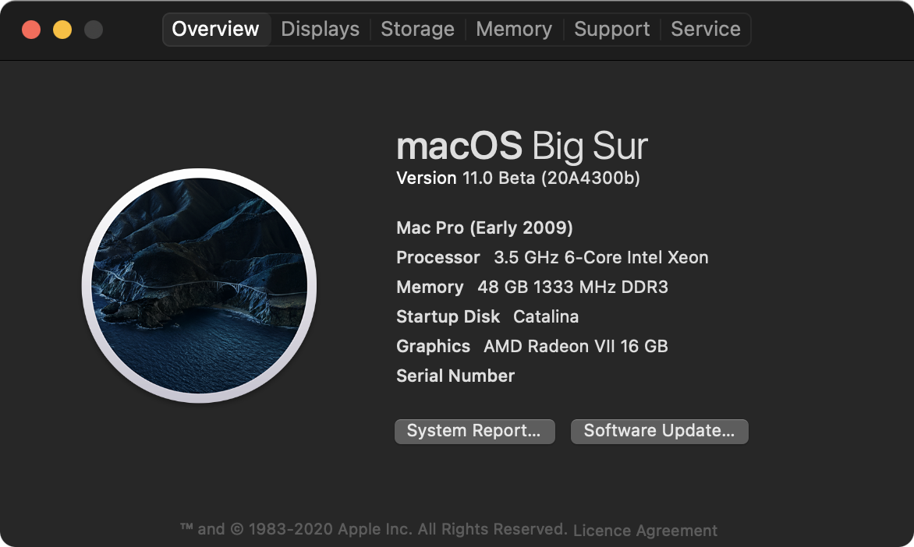Click the macOS Big Sur wallpaper icon

point(199,285)
